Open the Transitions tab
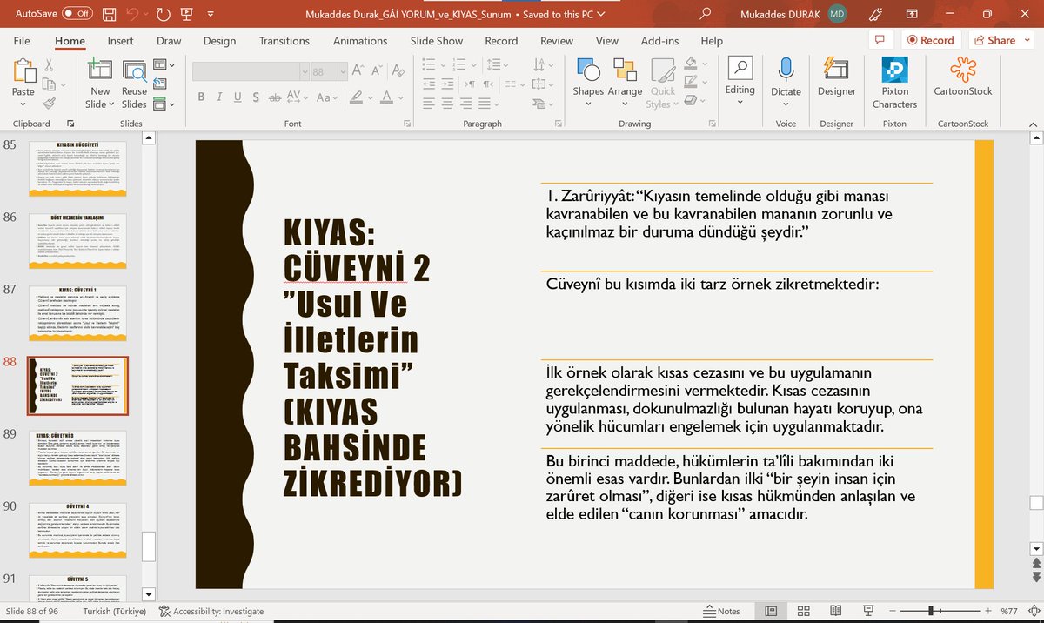Image resolution: width=1044 pixels, height=623 pixels. 284,41
